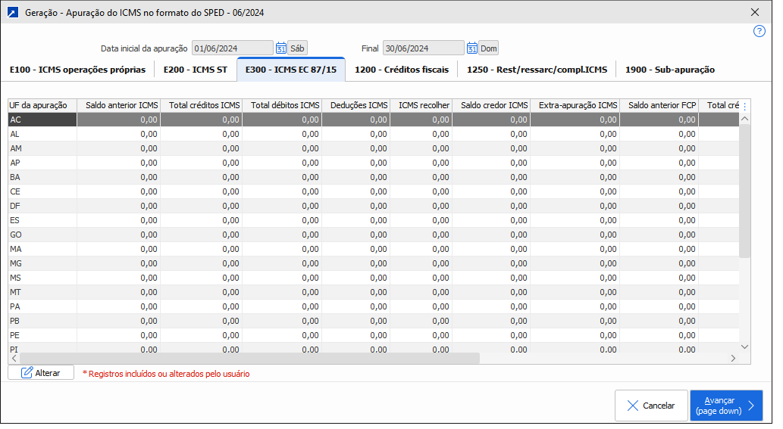Click the horizontal scrollbar thumb
The height and width of the screenshot is (429, 783).
click(250, 359)
